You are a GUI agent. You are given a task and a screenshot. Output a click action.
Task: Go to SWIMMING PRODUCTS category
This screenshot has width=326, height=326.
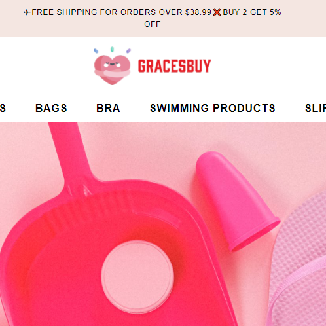(x=213, y=108)
